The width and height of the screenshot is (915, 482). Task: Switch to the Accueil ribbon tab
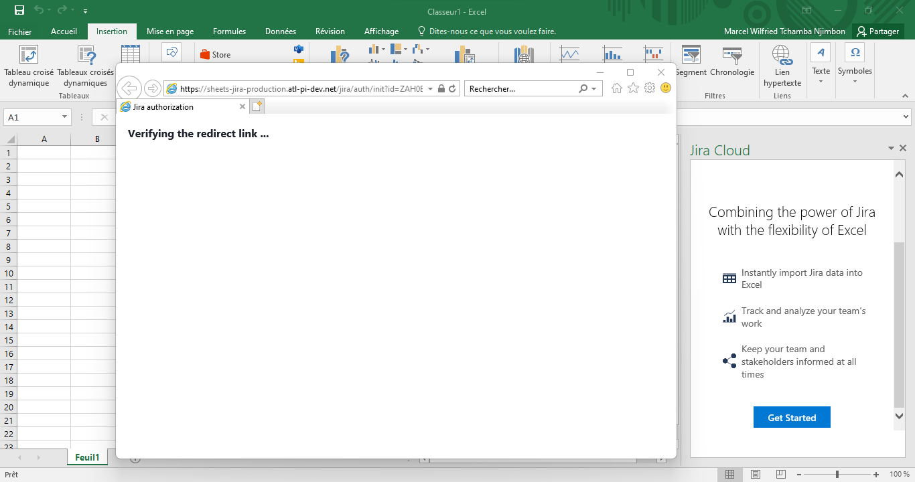(64, 31)
